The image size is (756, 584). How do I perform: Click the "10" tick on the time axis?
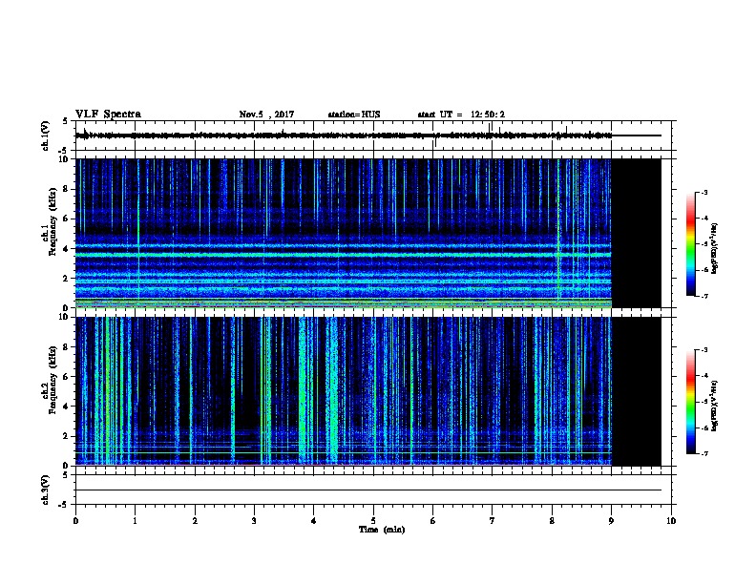[671, 521]
